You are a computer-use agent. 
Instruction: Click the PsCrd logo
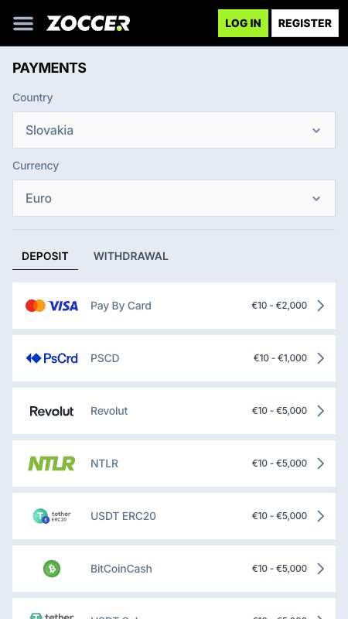tap(52, 358)
